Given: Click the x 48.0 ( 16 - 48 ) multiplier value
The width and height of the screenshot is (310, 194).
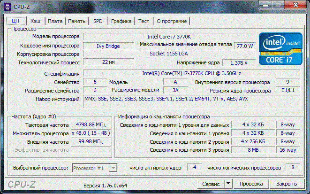Looking at the screenshot, I should pyautogui.click(x=91, y=133).
